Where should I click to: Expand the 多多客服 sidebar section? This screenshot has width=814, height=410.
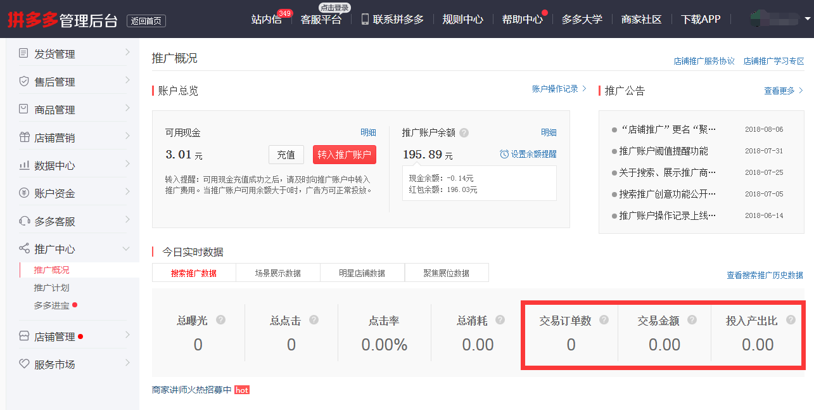127,219
